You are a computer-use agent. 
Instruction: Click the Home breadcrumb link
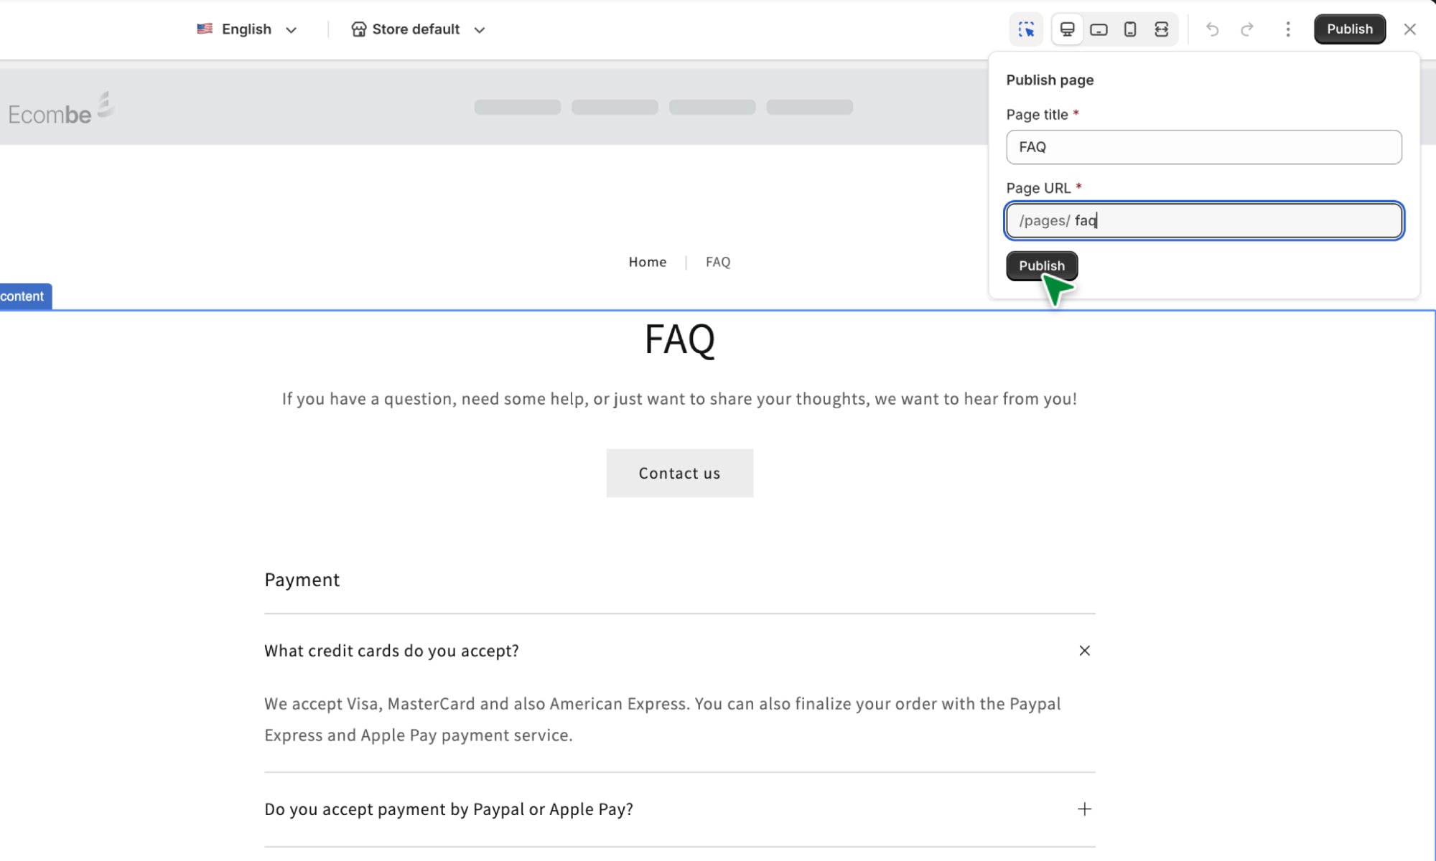(x=647, y=262)
